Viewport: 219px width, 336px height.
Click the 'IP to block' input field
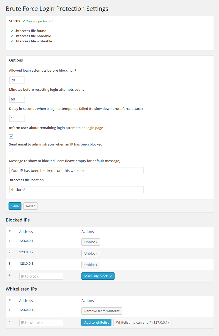click(41, 276)
